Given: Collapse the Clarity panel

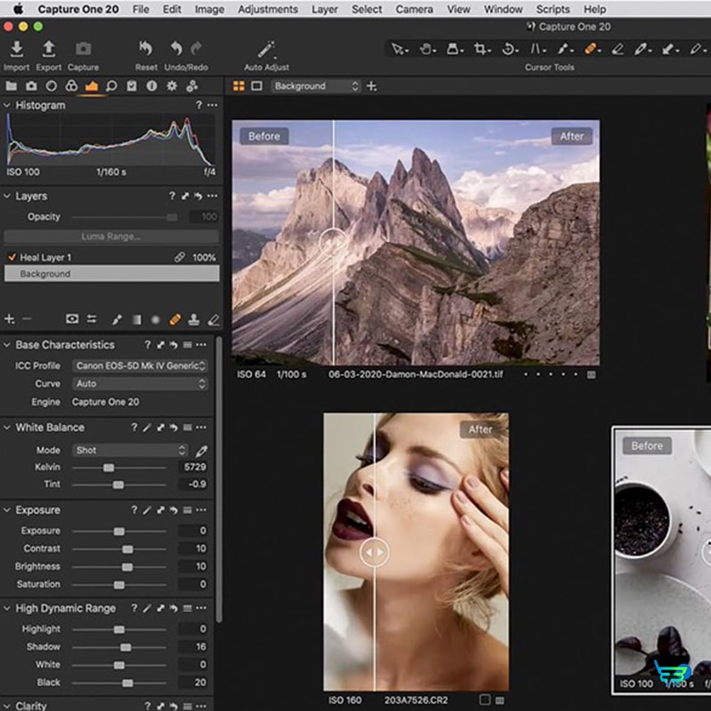Looking at the screenshot, I should click(x=7, y=706).
